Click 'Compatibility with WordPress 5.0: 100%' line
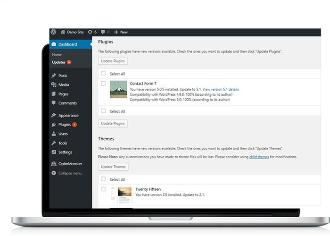The width and height of the screenshot is (330, 236). (x=180, y=100)
